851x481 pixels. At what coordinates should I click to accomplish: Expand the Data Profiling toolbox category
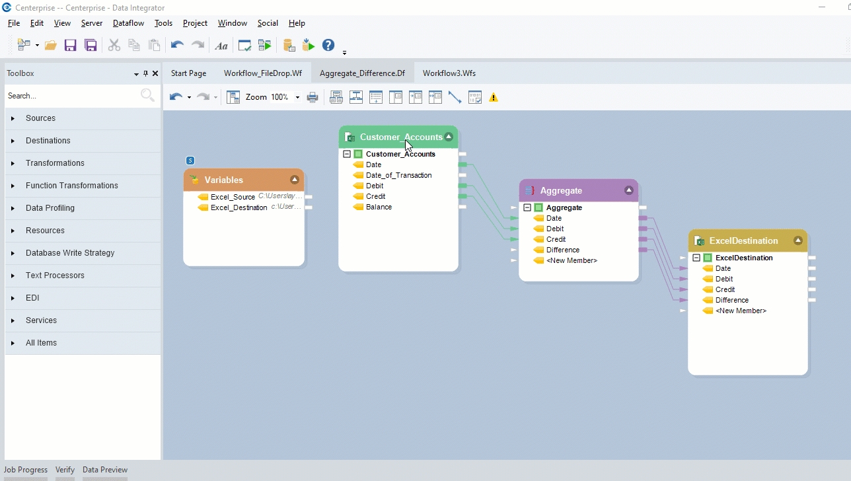click(x=13, y=208)
